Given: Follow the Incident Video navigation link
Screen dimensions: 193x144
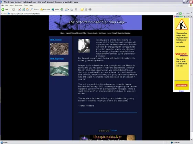Looking at the screenshot, I should pyautogui.click(x=82, y=33).
